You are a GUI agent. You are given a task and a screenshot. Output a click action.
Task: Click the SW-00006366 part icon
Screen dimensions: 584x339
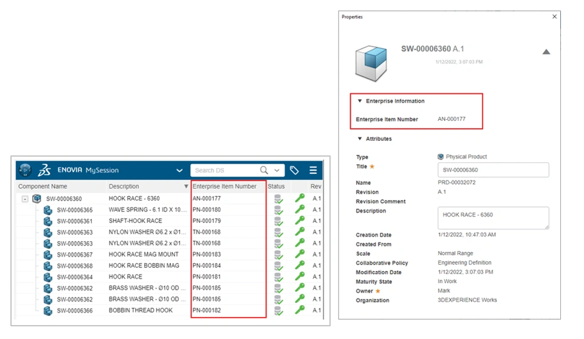[47, 310]
